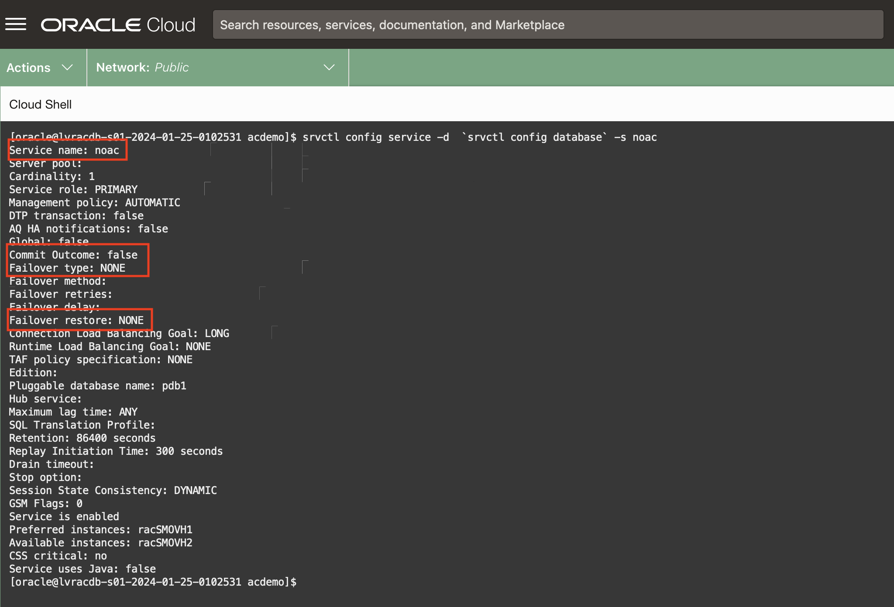Click the Oracle Cloud logo

coord(118,25)
